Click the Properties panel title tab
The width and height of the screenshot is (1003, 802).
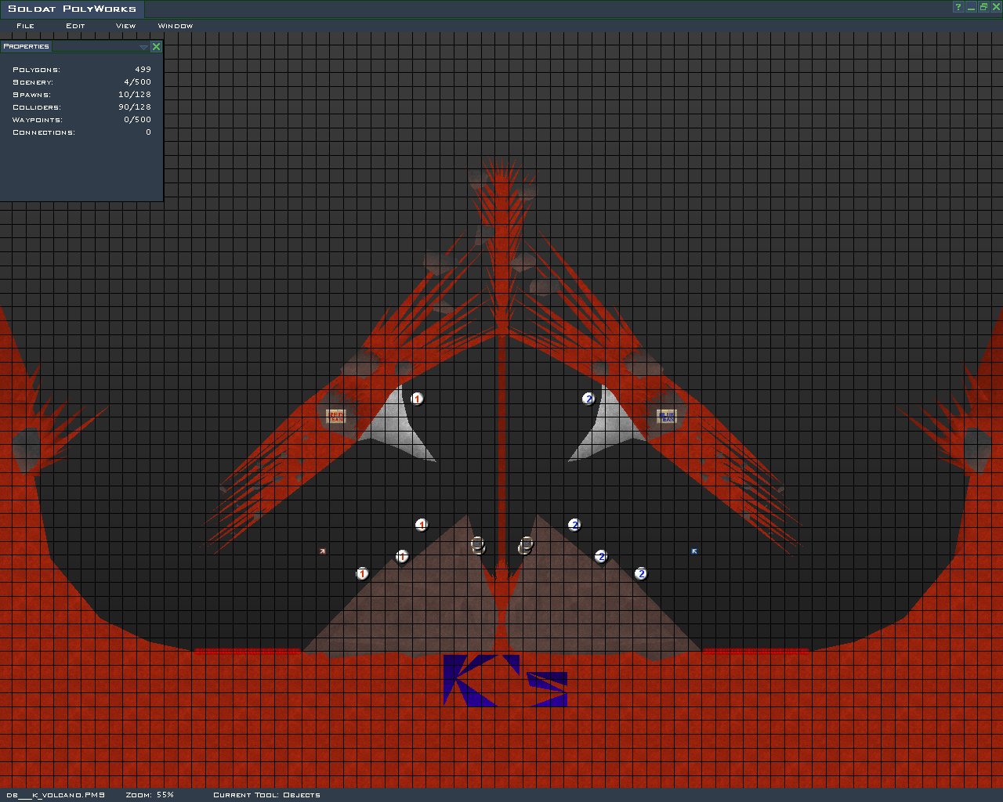click(26, 46)
